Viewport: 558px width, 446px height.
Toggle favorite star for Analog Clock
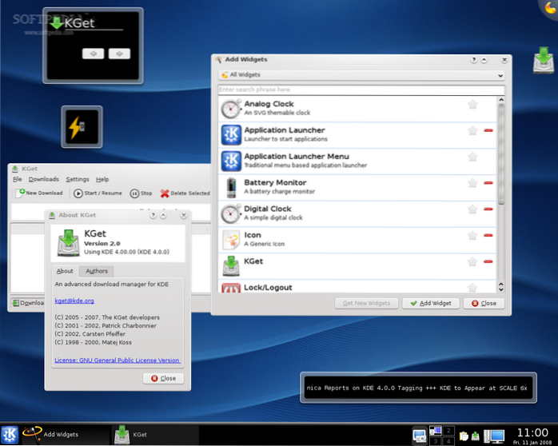(472, 104)
